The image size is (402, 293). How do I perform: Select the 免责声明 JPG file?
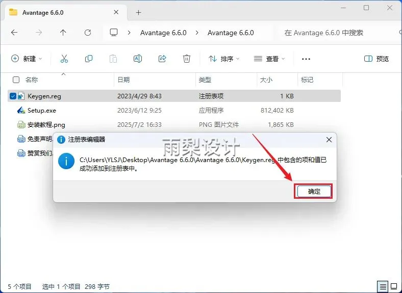coord(40,139)
